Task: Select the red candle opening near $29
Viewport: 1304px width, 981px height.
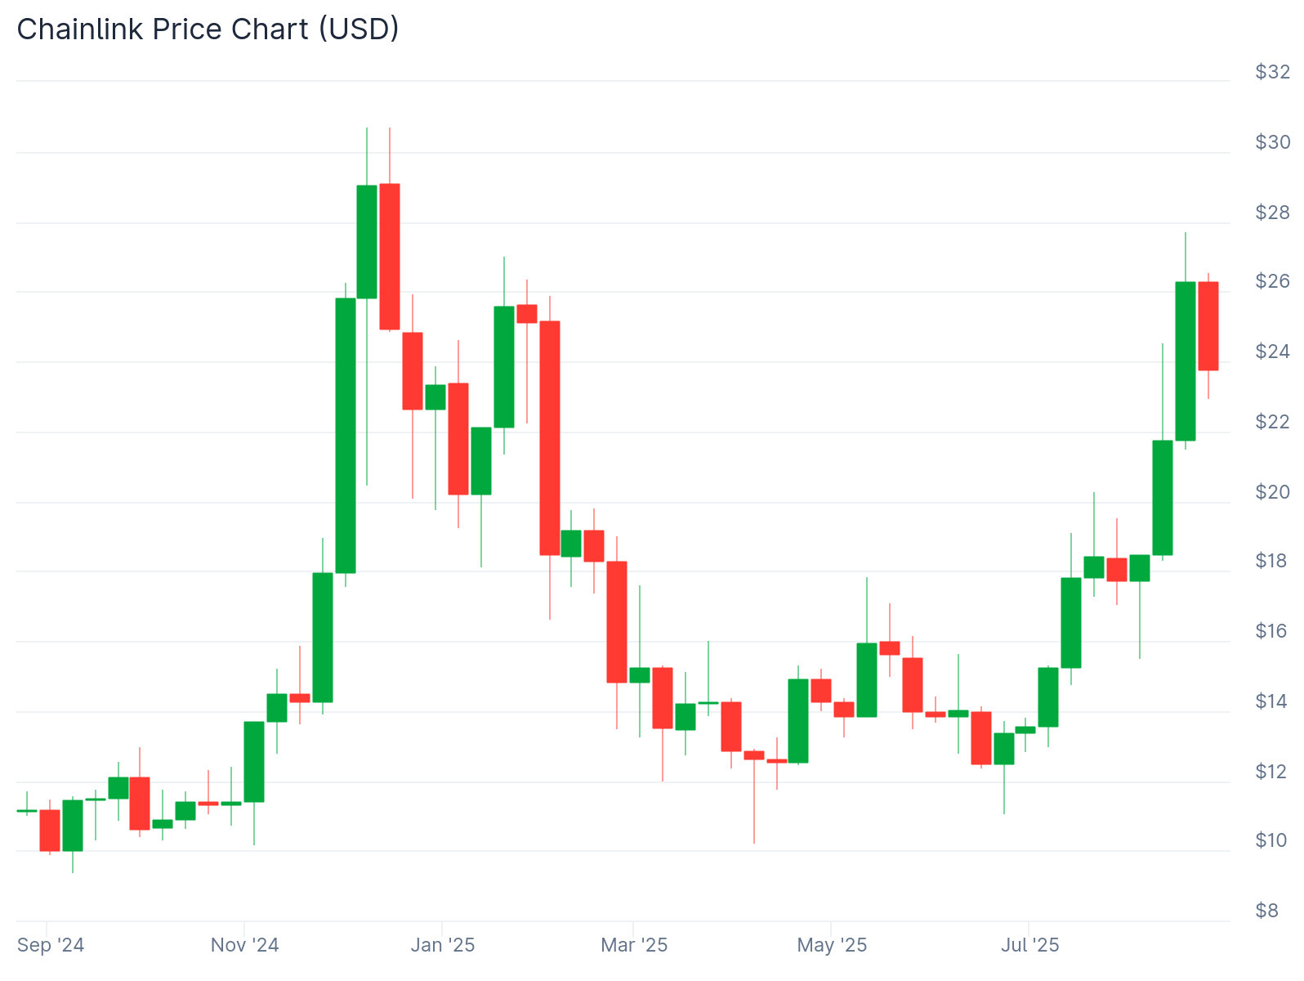Action: [390, 256]
